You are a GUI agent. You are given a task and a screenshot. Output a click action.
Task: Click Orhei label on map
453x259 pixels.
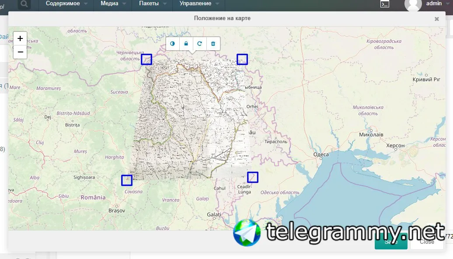click(x=252, y=107)
